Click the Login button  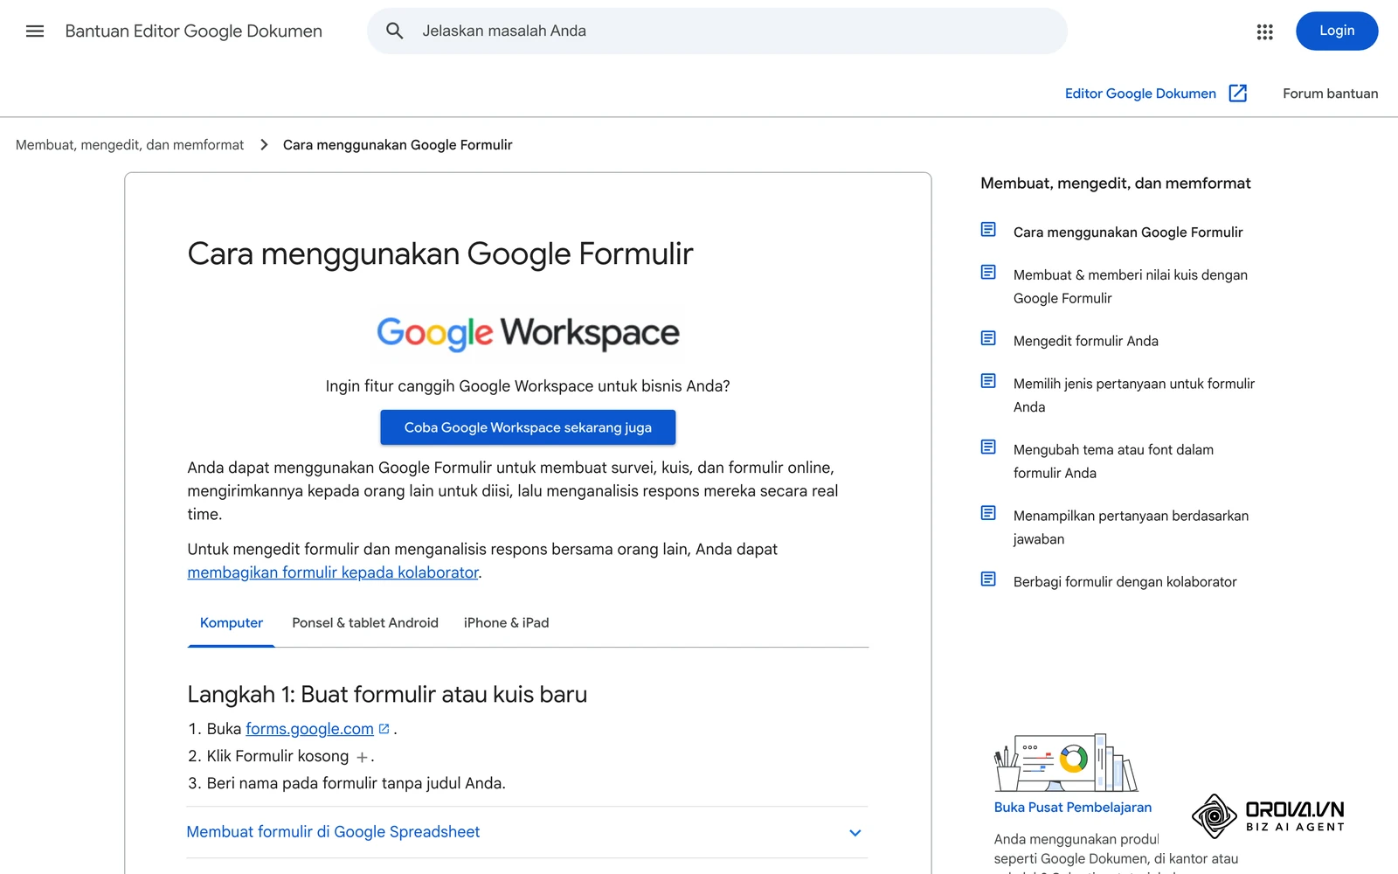click(x=1337, y=31)
